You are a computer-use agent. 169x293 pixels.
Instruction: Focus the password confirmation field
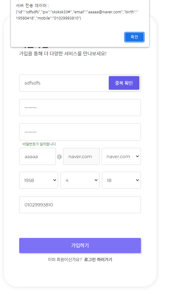(80, 132)
